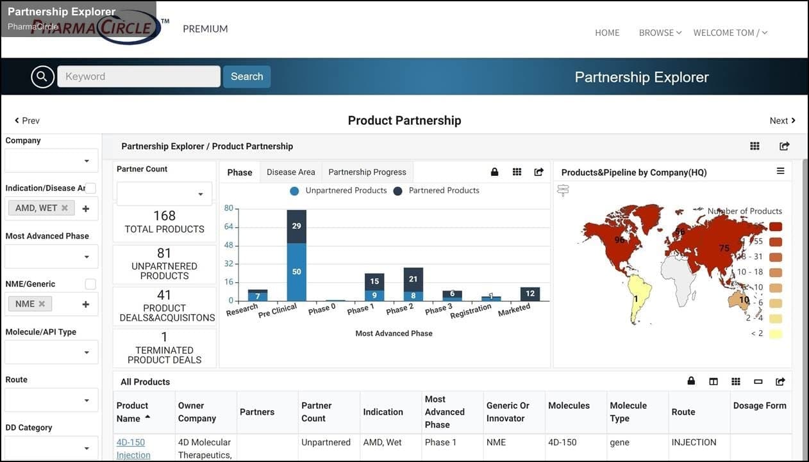809x462 pixels.
Task: Click Most Advanced Phase column header
Action: (452, 412)
